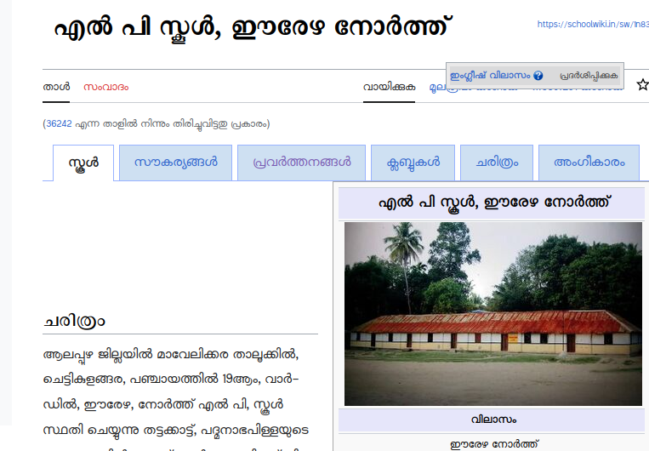649x451 pixels.
Task: Open the ഇംഗ്ലീഷ് വിലാസം link
Action: point(490,76)
